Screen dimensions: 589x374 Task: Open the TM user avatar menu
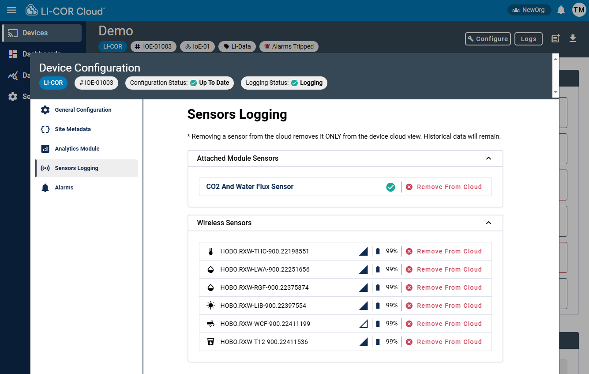579,10
